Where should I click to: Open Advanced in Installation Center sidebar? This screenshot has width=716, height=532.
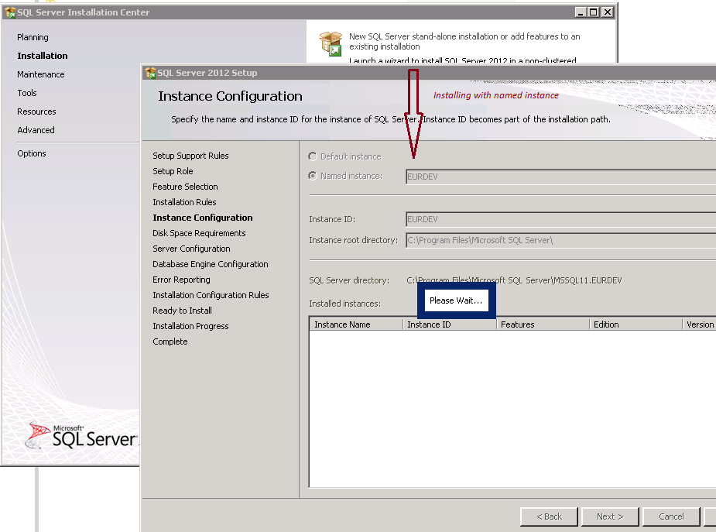(36, 130)
